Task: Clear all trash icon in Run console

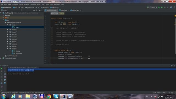Action: coord(5,83)
